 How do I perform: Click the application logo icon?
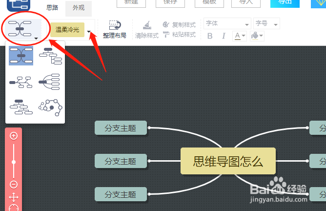click(x=19, y=5)
